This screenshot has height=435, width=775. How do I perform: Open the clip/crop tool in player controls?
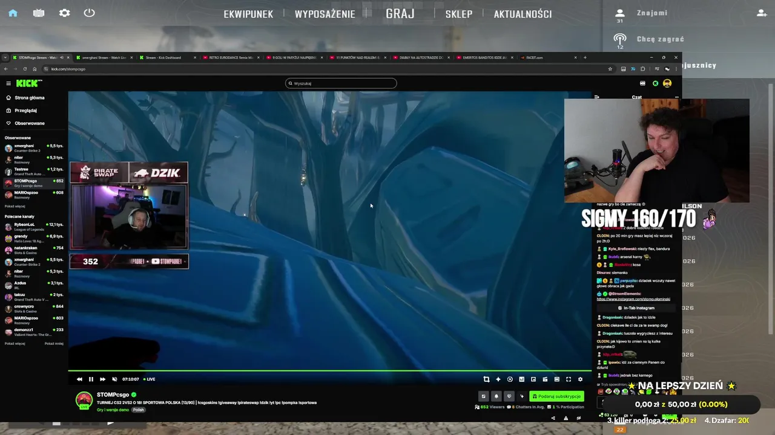[486, 379]
